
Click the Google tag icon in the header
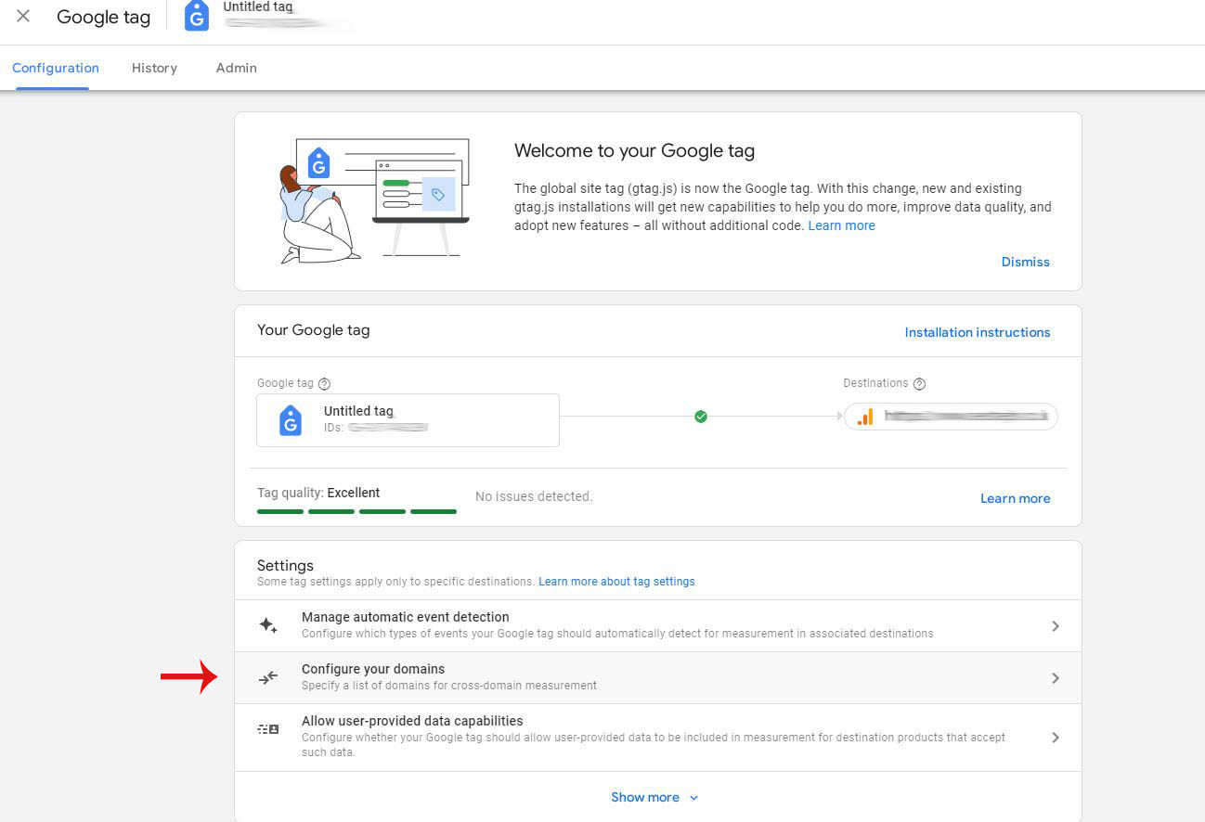[x=197, y=16]
